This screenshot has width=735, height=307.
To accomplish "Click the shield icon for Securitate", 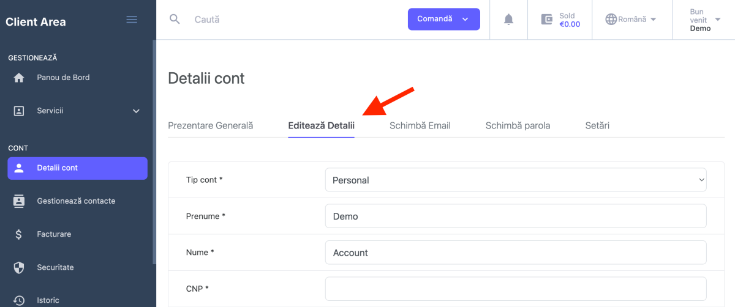I will point(19,267).
